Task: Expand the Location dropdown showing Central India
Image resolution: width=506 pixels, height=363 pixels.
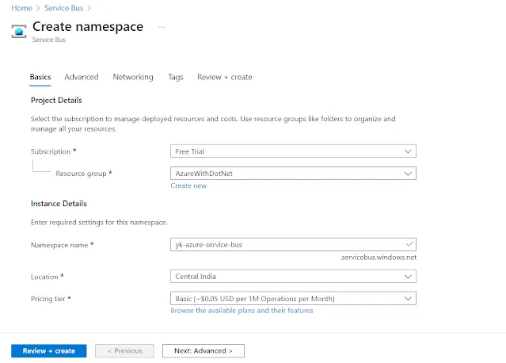Action: 293,277
